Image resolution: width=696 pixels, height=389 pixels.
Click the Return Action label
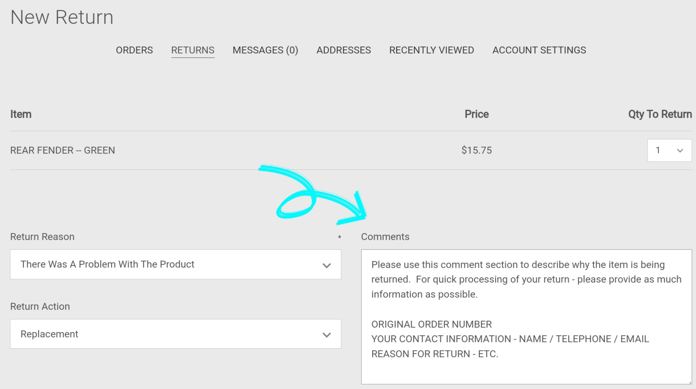(40, 306)
